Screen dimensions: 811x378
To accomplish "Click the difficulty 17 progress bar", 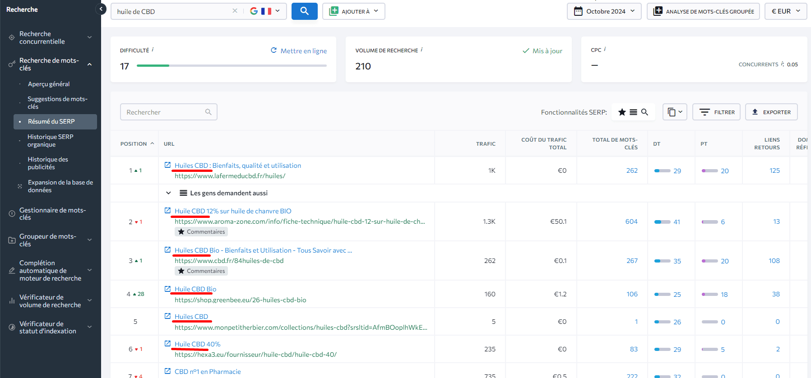I will [x=232, y=66].
